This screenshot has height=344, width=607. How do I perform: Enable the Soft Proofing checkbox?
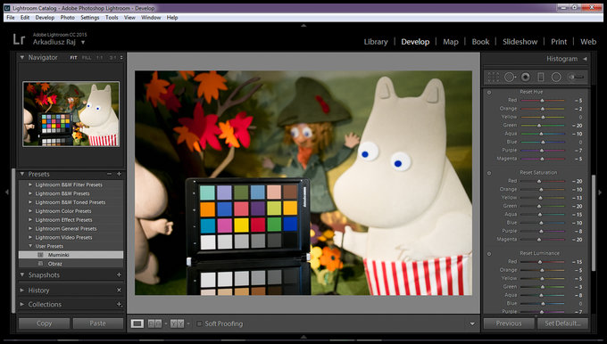pyautogui.click(x=199, y=324)
